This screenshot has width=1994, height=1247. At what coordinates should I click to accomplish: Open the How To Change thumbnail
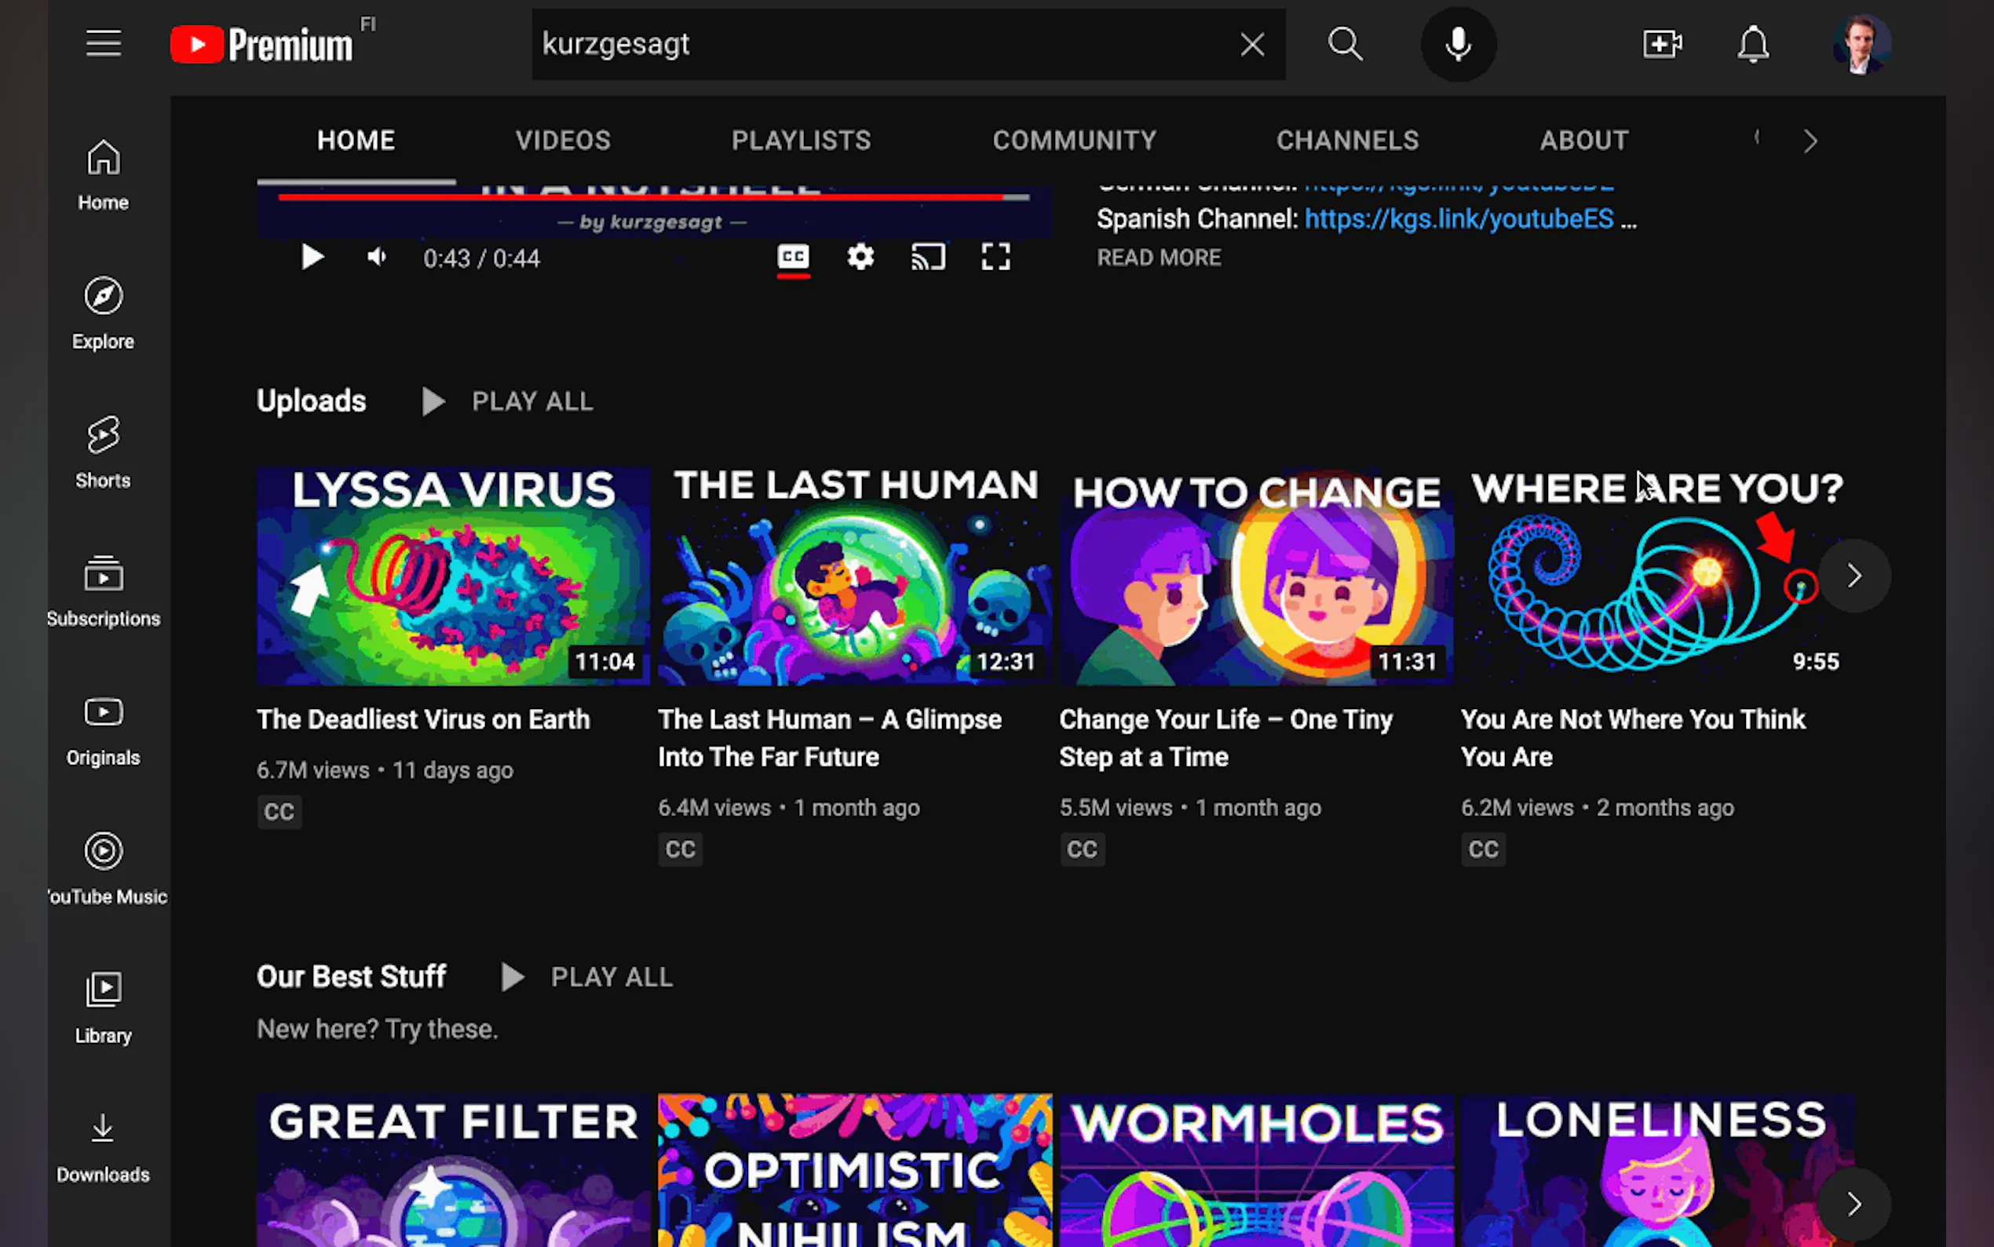(1256, 576)
